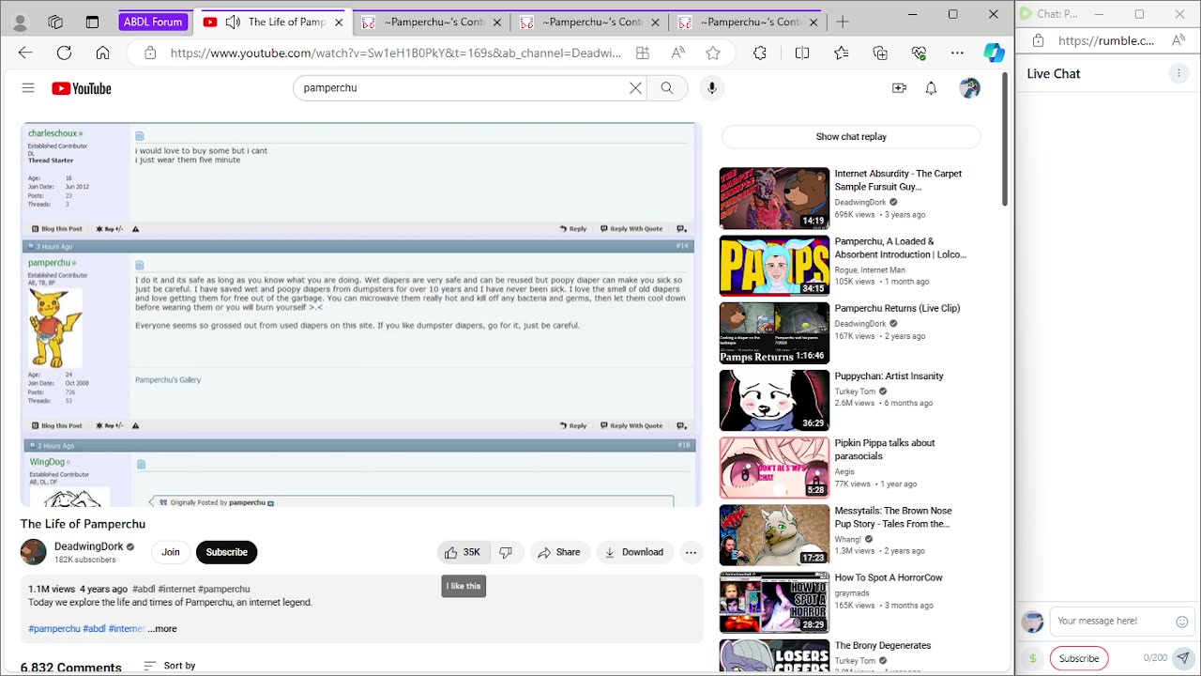The image size is (1201, 676).
Task: Open the browser home button
Action: [102, 54]
